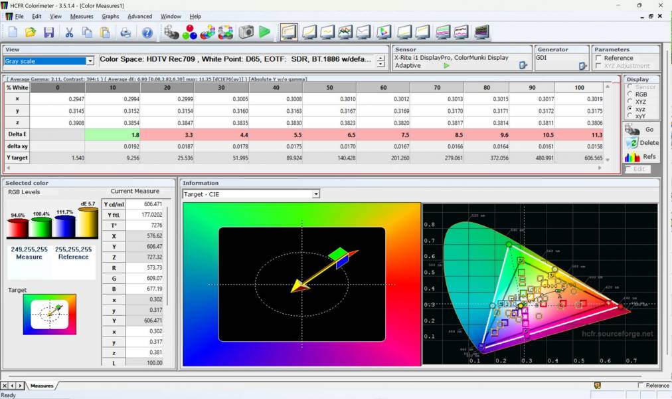
Task: Click the Go measurement button
Action: point(641,130)
